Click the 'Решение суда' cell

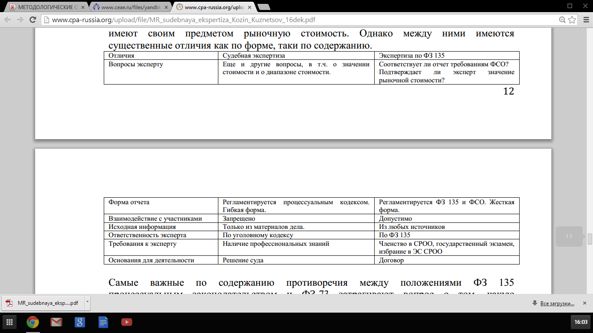tap(296, 260)
